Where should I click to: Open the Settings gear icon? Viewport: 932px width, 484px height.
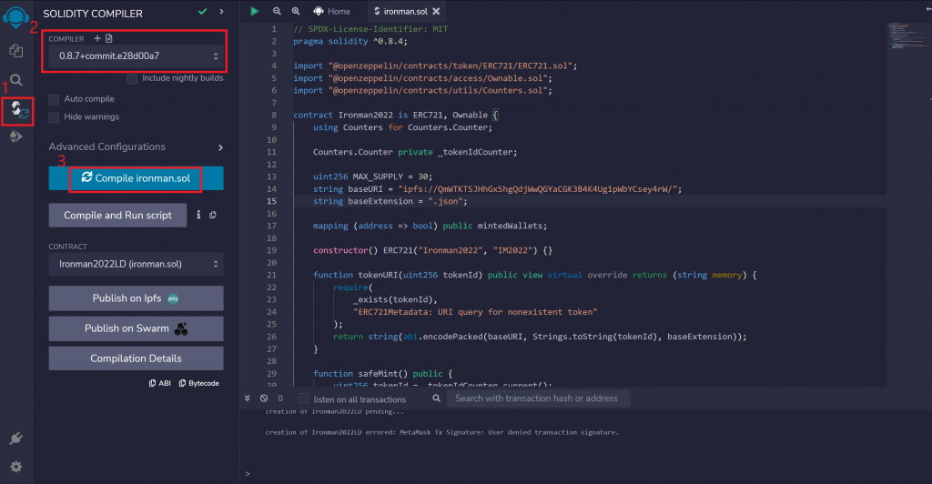click(16, 467)
